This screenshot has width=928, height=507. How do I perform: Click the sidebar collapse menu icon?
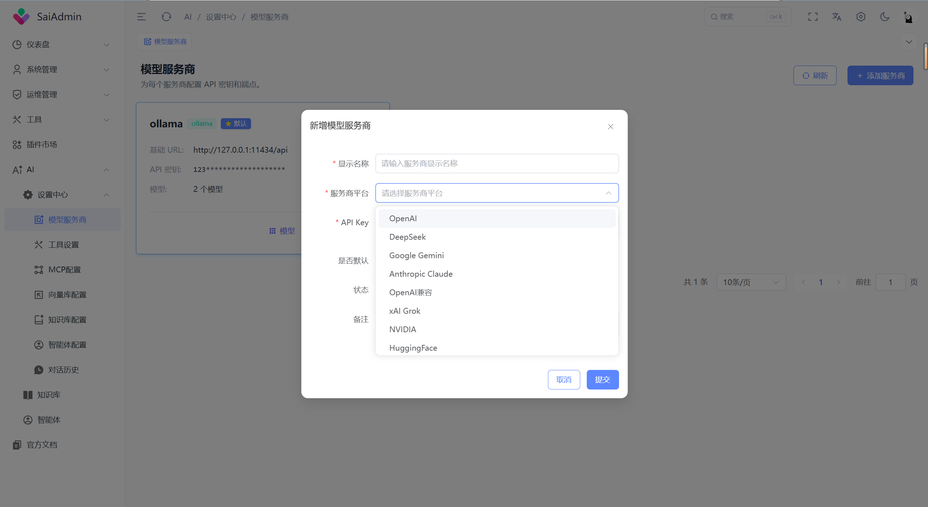pyautogui.click(x=141, y=17)
